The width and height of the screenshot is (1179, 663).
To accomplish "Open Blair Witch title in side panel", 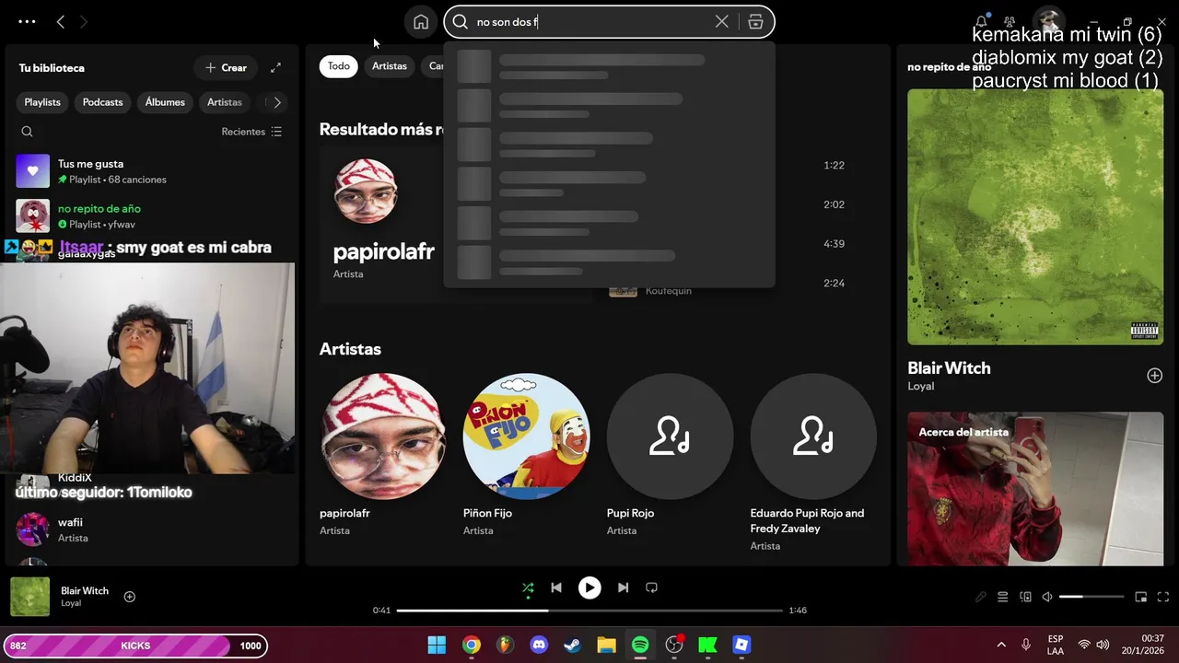I will (949, 368).
